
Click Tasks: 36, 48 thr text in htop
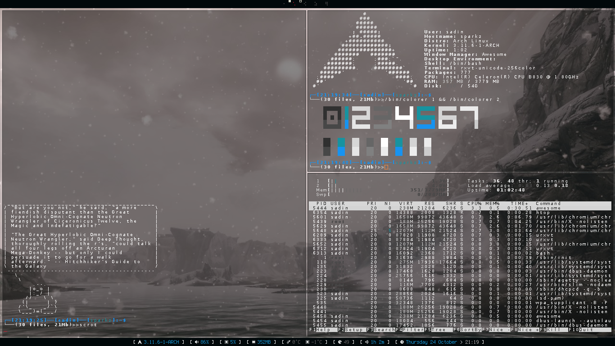[500, 181]
